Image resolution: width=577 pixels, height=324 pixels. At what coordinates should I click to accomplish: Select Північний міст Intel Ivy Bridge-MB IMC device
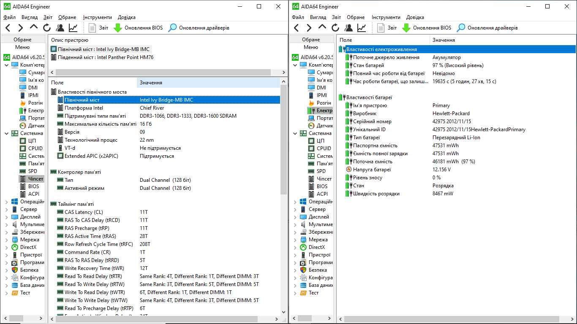point(100,49)
